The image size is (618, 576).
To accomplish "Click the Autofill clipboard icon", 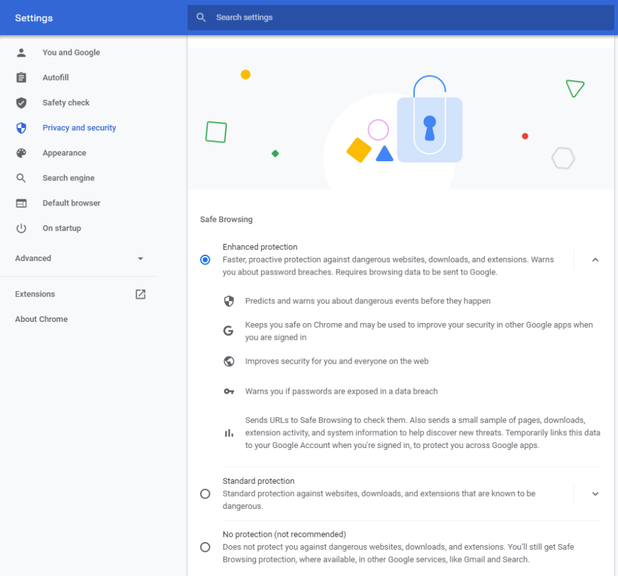I will click(21, 77).
